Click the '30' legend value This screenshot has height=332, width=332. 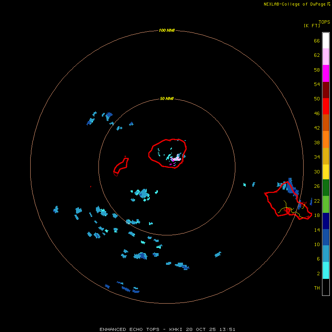[x=317, y=172]
